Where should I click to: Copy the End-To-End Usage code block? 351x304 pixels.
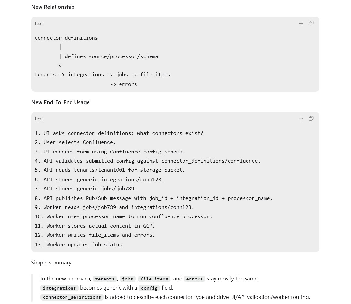(x=311, y=119)
